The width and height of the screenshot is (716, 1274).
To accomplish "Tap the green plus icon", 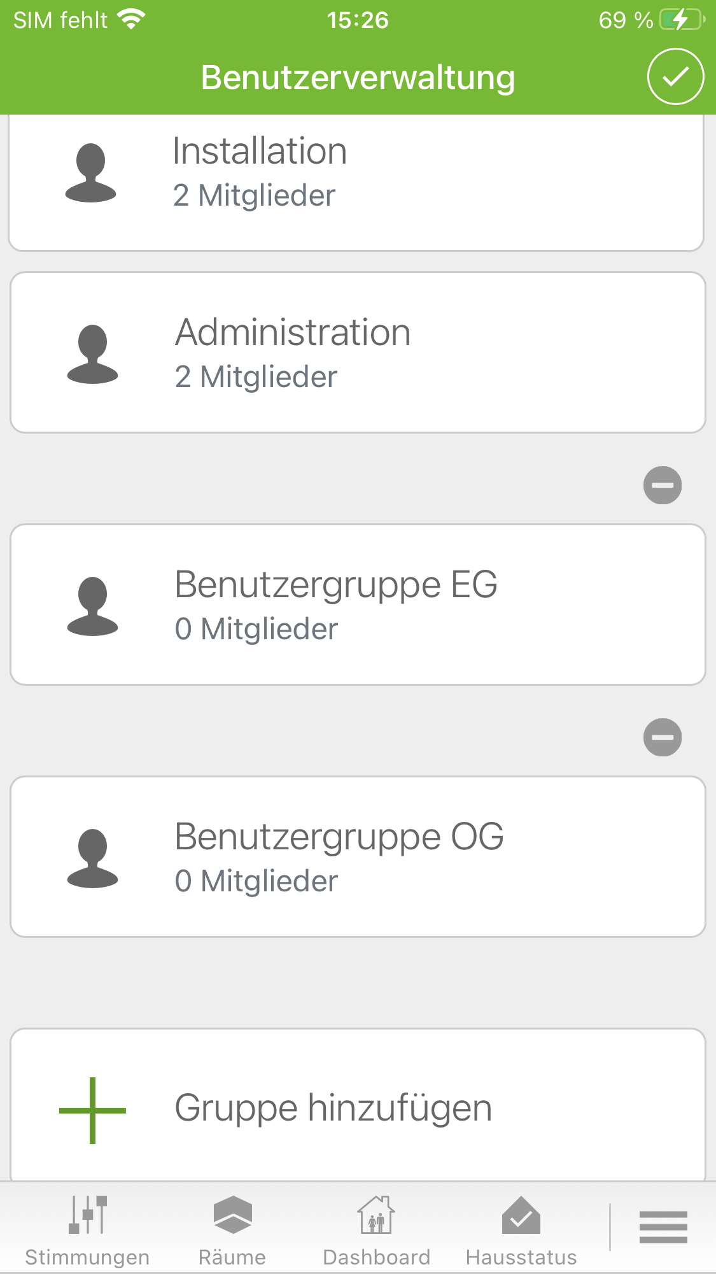I will (x=92, y=1110).
